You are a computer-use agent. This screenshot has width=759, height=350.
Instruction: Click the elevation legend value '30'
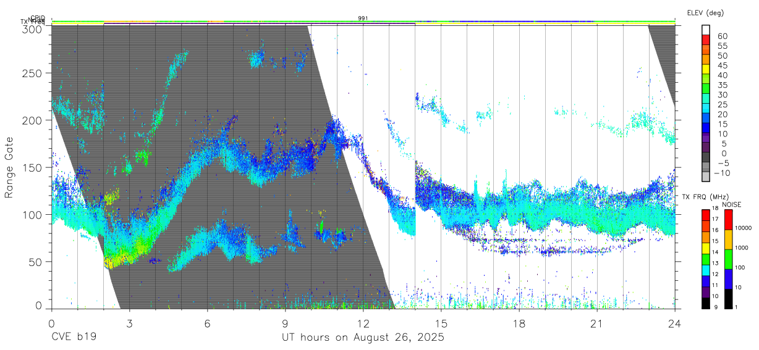(723, 95)
